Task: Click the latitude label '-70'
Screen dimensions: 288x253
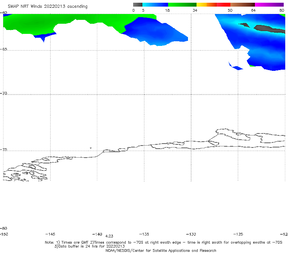Action: [x=4, y=93]
